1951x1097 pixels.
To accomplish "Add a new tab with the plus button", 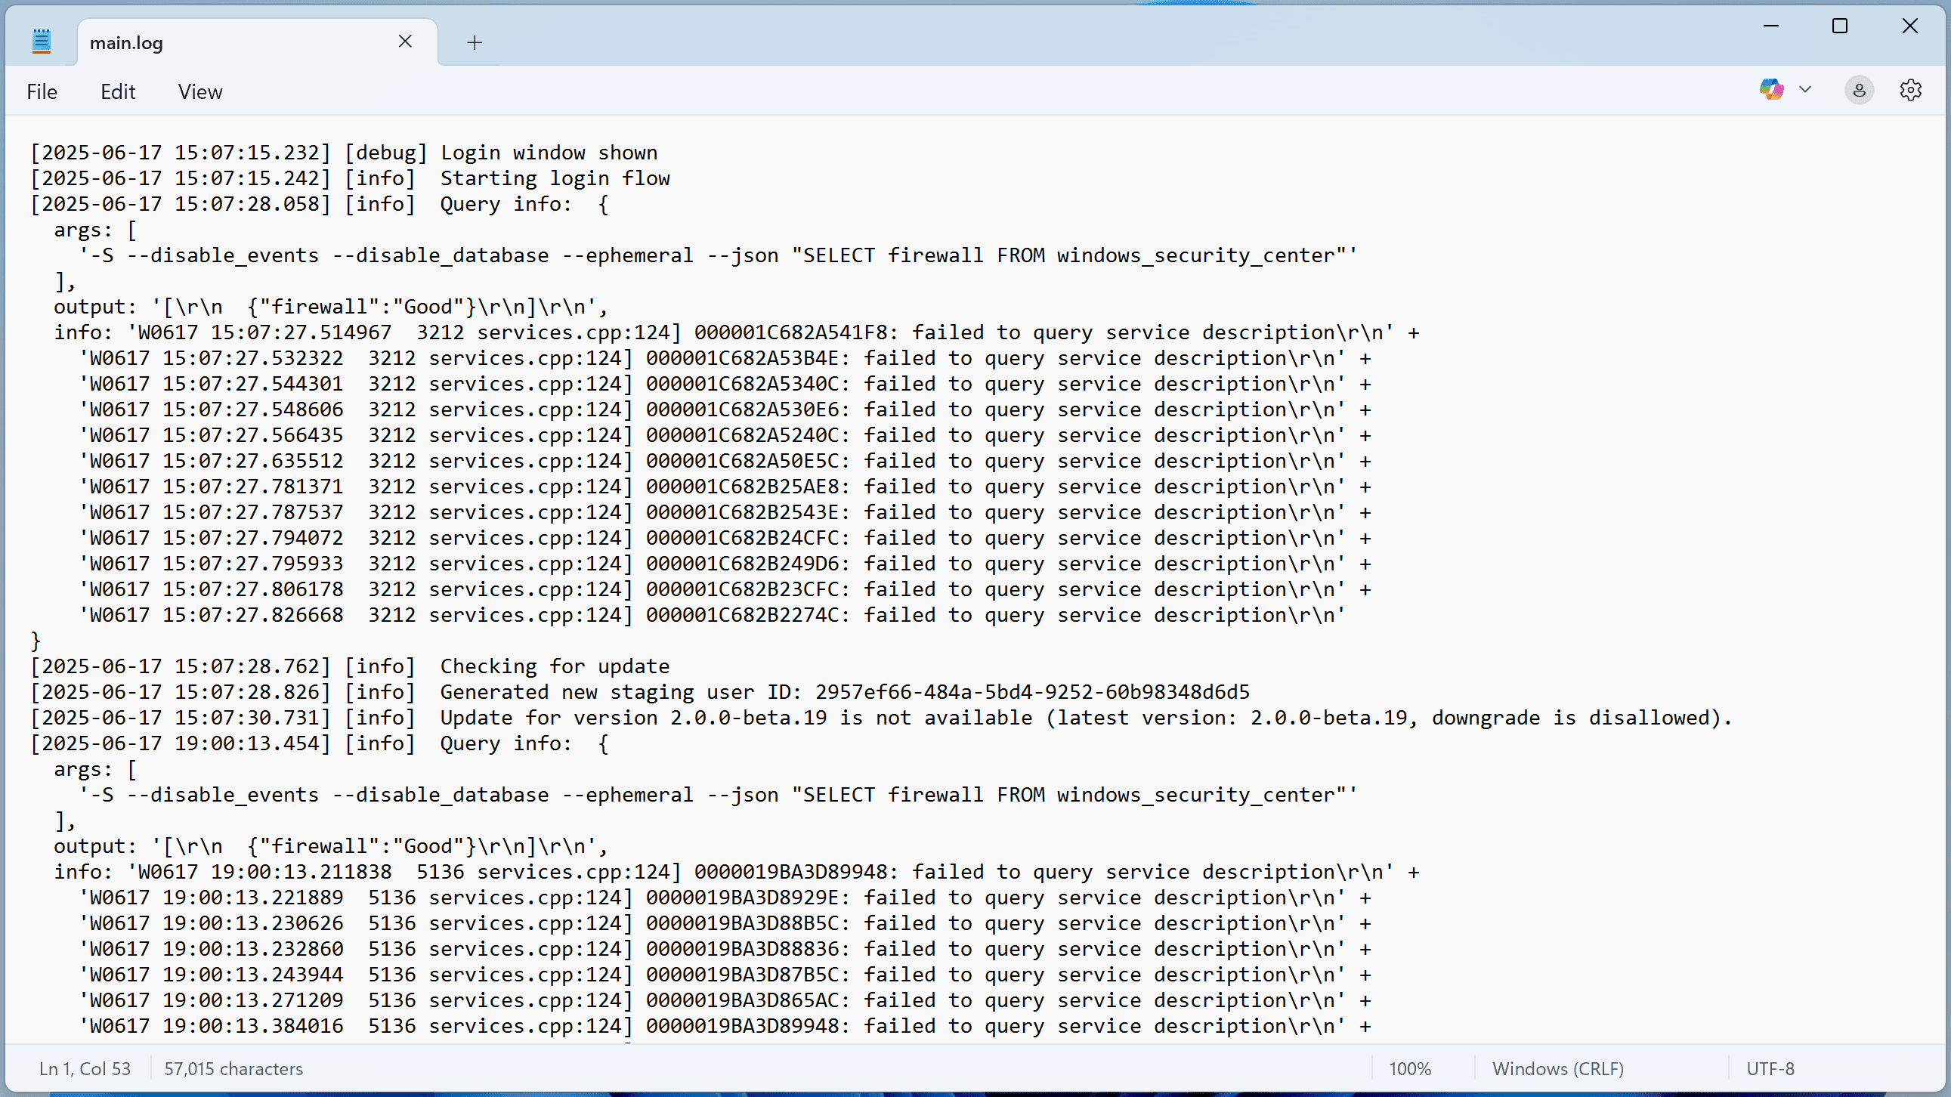I will [x=474, y=43].
